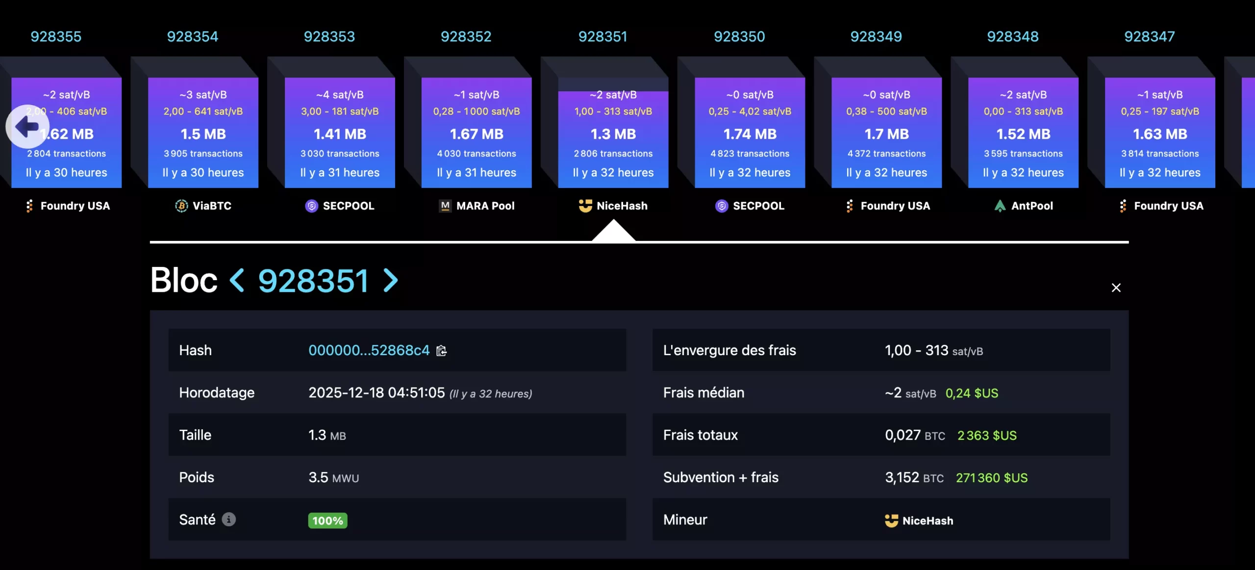Open the hash link 000000...52868c4
This screenshot has width=1255, height=570.
[369, 350]
